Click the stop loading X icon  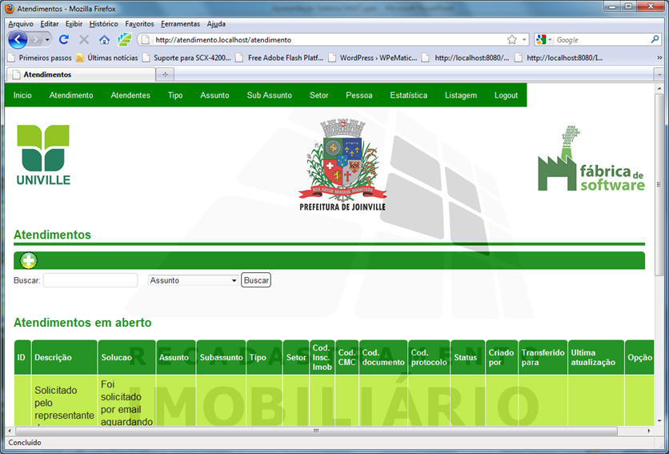pos(84,40)
